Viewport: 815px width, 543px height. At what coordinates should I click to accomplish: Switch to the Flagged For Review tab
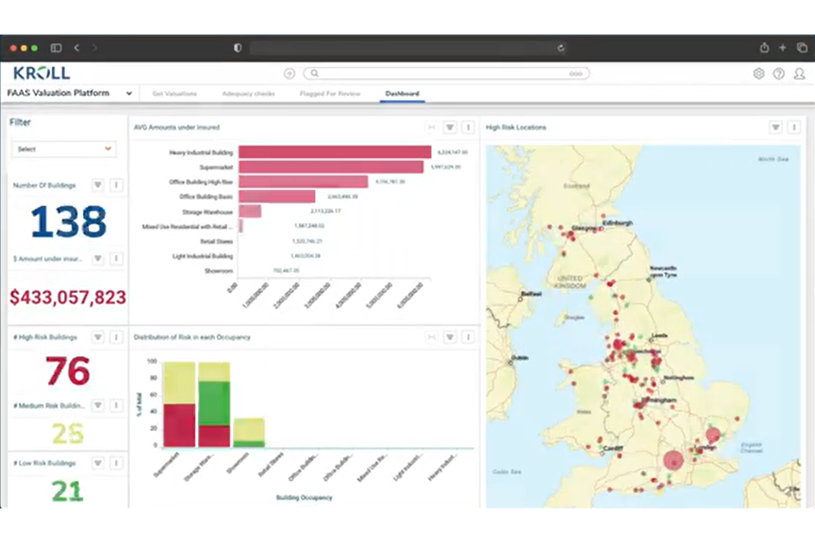point(330,94)
